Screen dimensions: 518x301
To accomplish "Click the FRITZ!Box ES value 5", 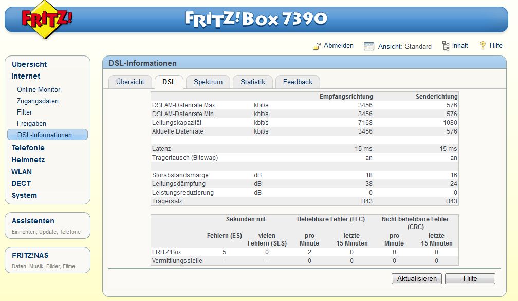I will pos(224,252).
